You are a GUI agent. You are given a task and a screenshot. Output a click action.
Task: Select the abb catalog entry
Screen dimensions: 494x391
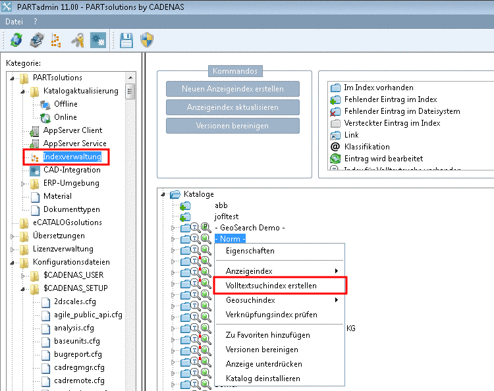tap(221, 205)
